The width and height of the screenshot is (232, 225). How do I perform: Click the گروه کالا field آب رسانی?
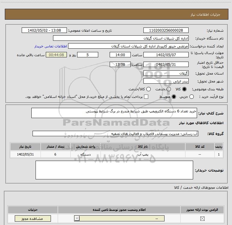pos(115,133)
